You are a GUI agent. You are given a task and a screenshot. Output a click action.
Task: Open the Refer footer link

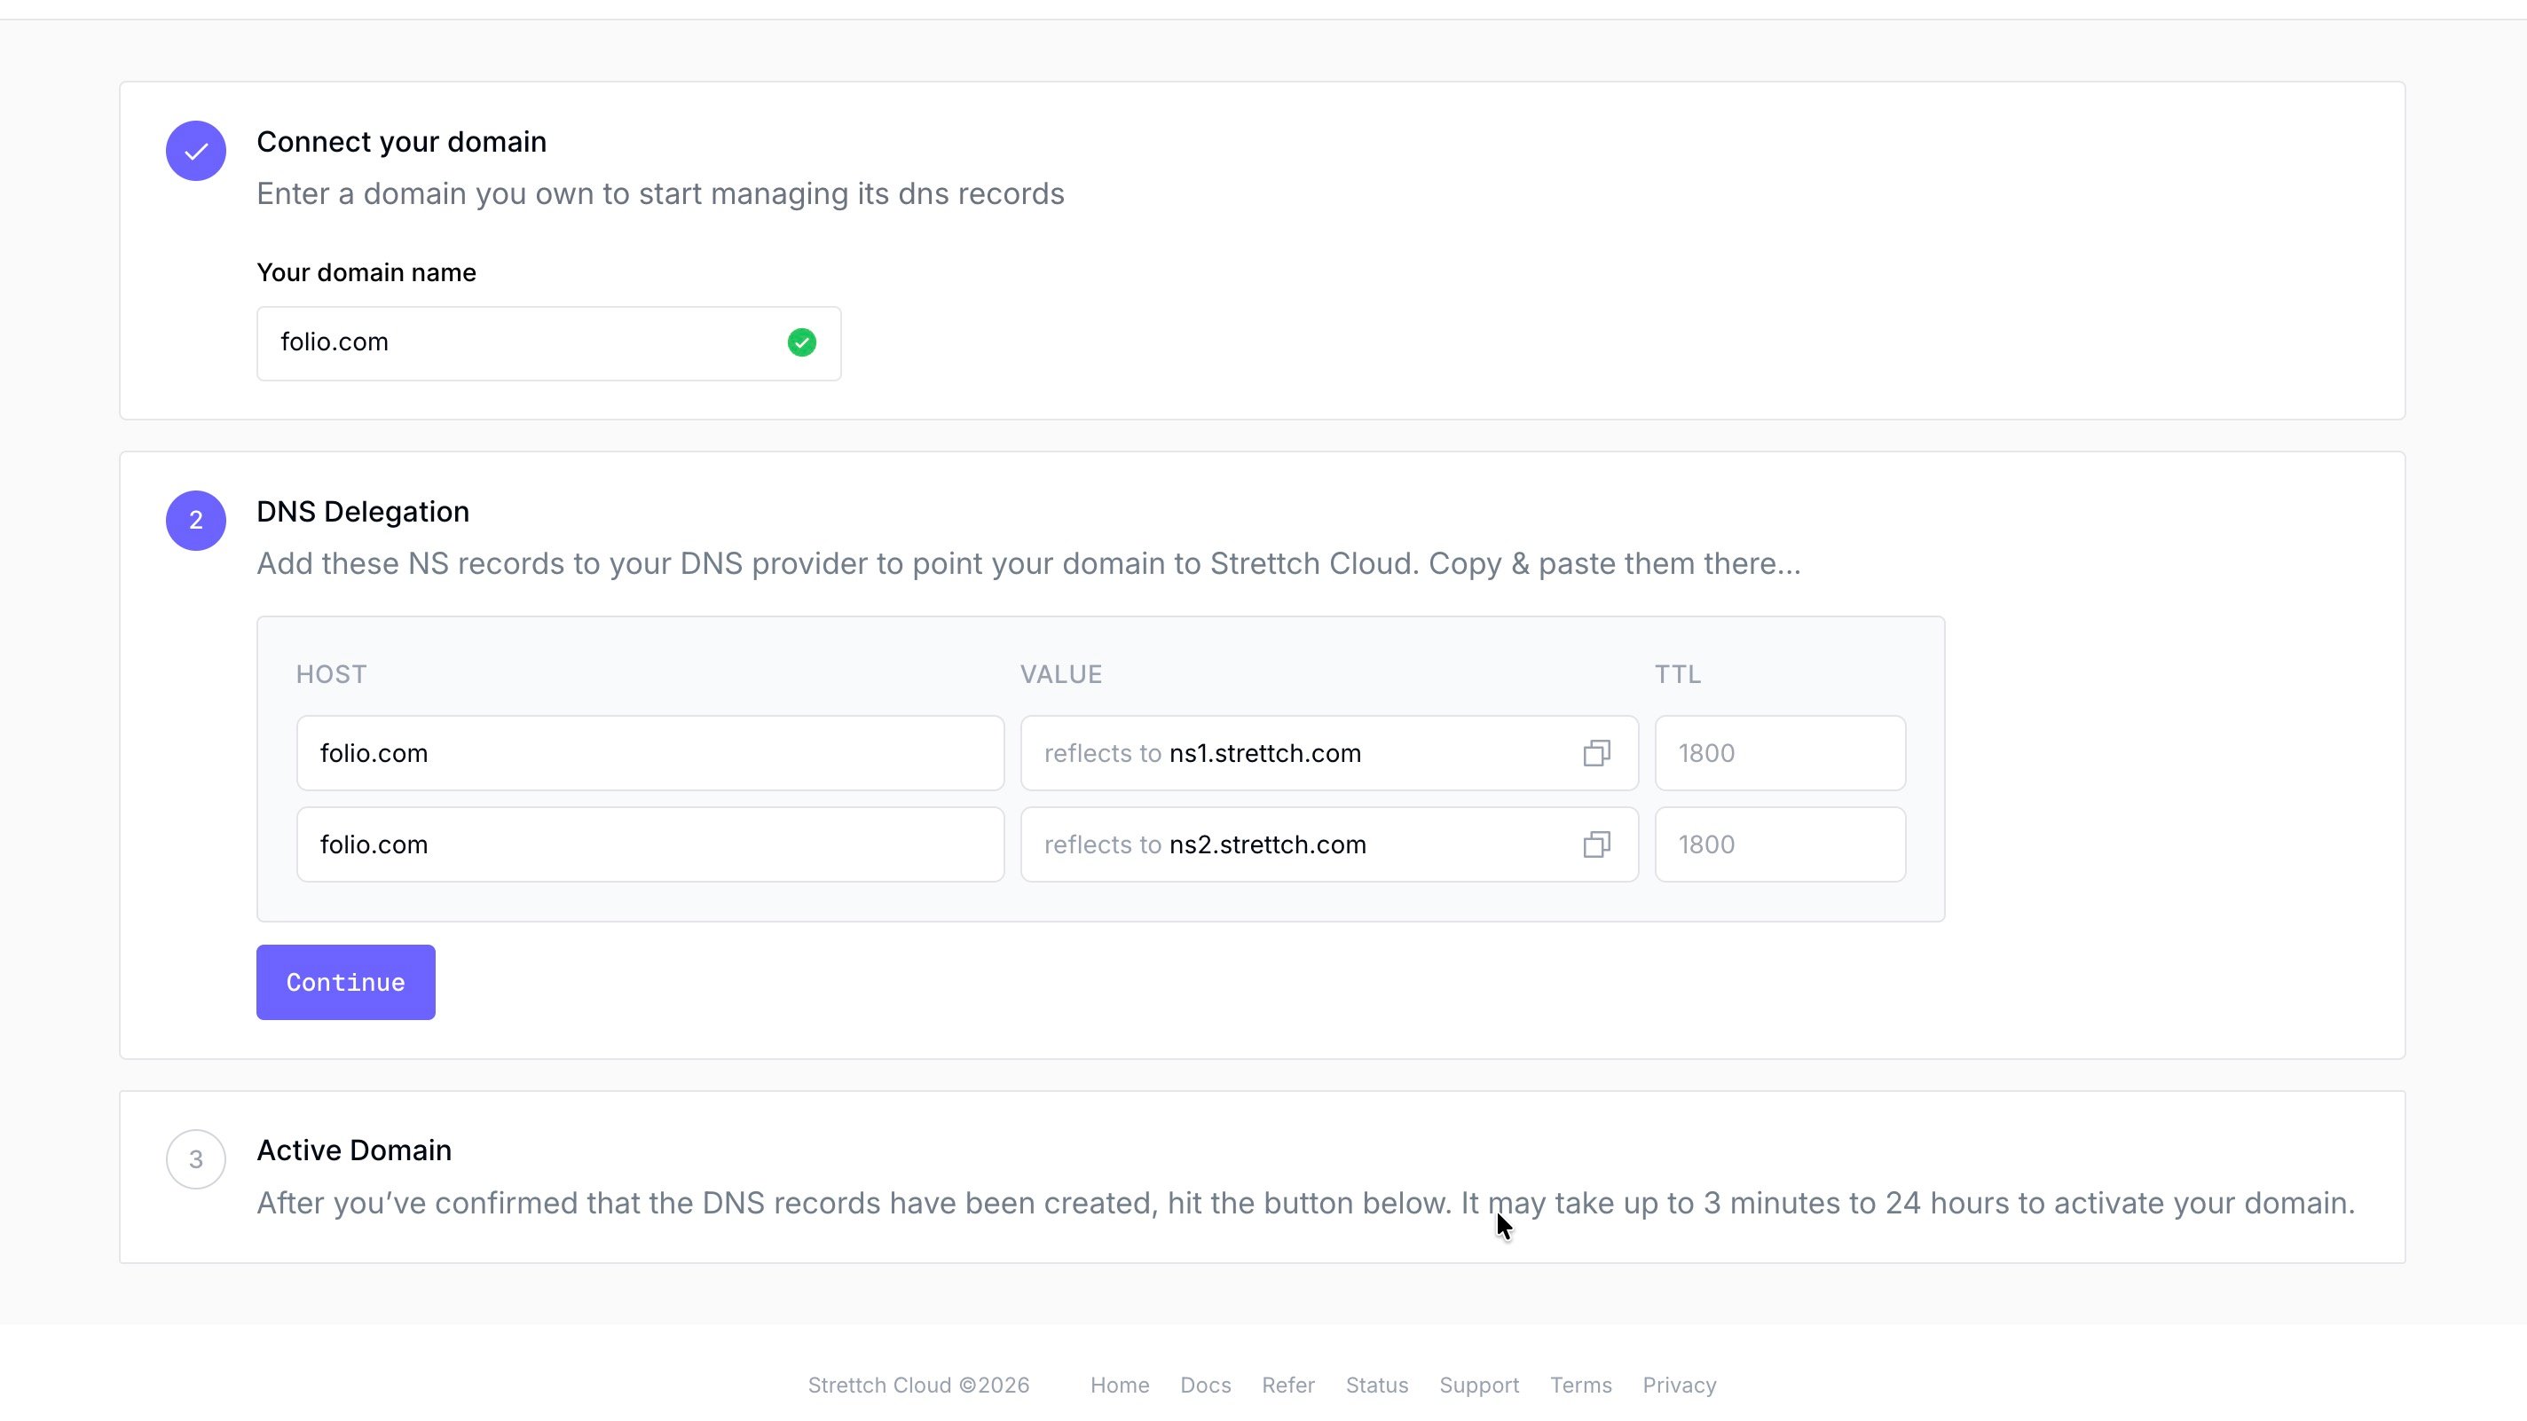click(1288, 1385)
